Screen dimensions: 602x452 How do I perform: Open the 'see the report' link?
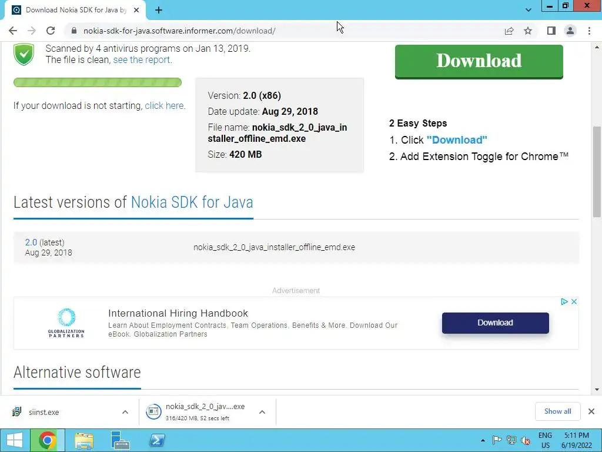click(141, 59)
